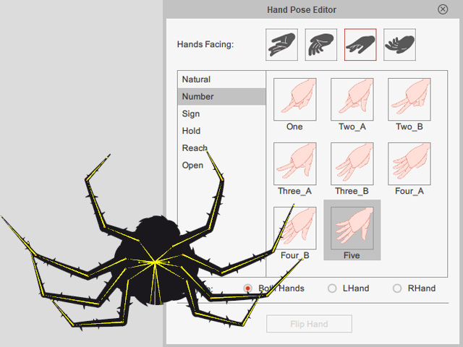Select the Three_A hand pose

point(294,163)
